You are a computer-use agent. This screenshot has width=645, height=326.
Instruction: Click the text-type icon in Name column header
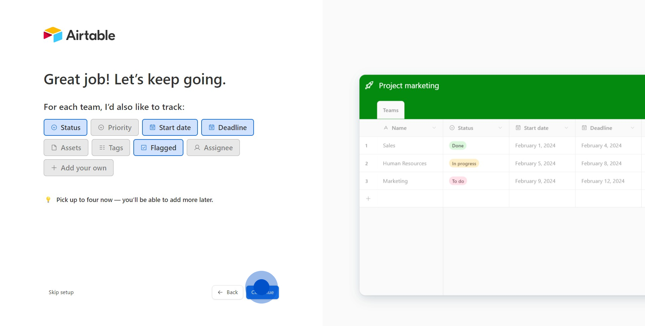(386, 128)
